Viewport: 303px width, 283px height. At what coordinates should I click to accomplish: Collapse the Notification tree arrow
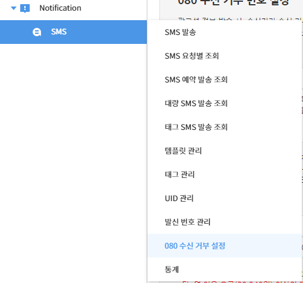(x=14, y=8)
